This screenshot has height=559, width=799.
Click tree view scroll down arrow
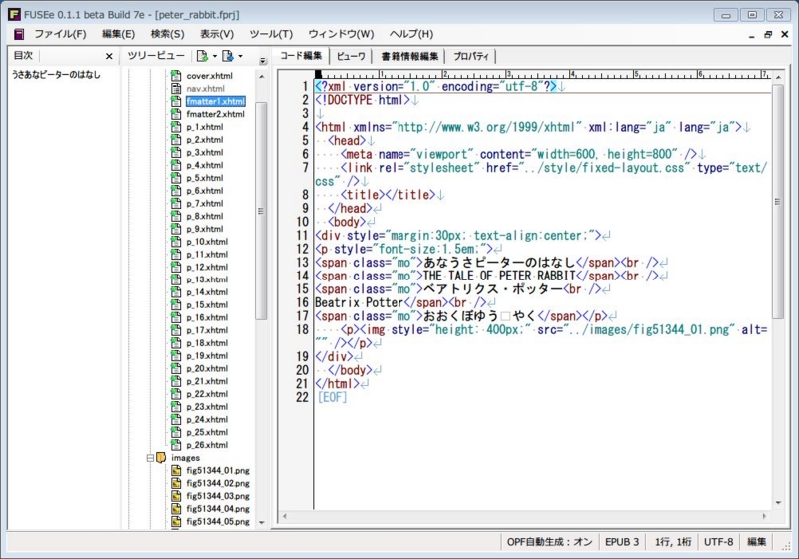tap(262, 522)
